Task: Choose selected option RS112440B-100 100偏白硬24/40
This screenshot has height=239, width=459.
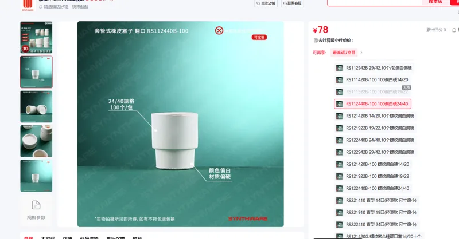Action: click(372, 104)
